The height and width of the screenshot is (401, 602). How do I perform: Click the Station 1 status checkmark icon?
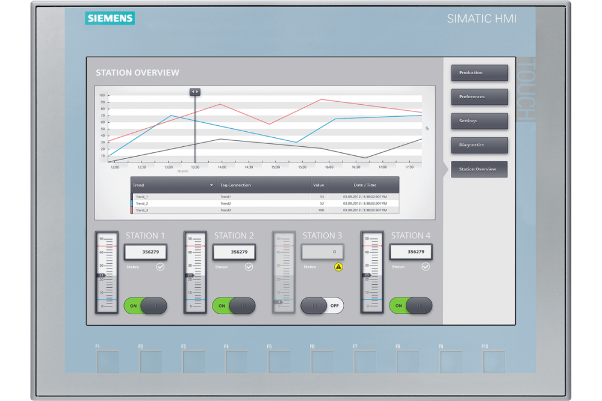(160, 267)
